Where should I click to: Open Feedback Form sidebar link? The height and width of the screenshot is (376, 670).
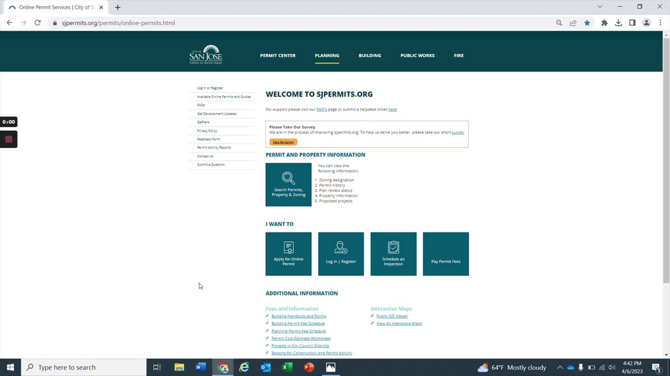click(x=208, y=139)
